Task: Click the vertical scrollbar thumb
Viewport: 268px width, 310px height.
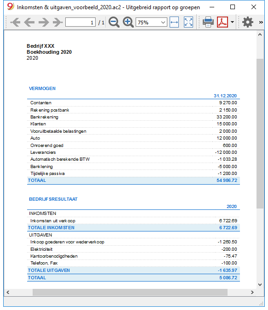Action: click(260, 134)
